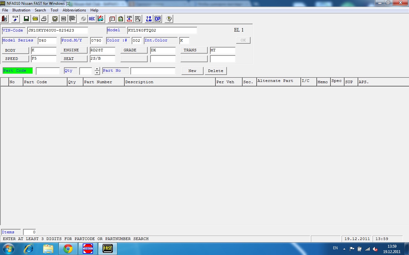Image resolution: width=409 pixels, height=255 pixels.
Task: Open the Illustration menu
Action: [21, 10]
